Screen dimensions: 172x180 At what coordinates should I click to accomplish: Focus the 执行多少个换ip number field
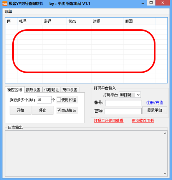point(44,100)
